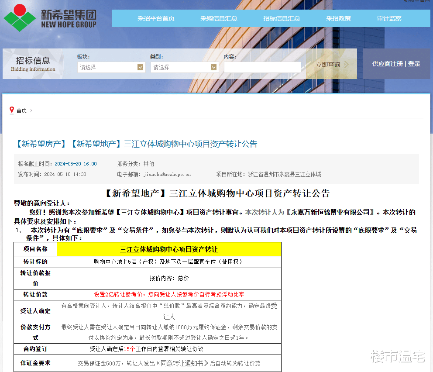Click location 浙江省温州市永嘉县三江立体城

(285, 174)
